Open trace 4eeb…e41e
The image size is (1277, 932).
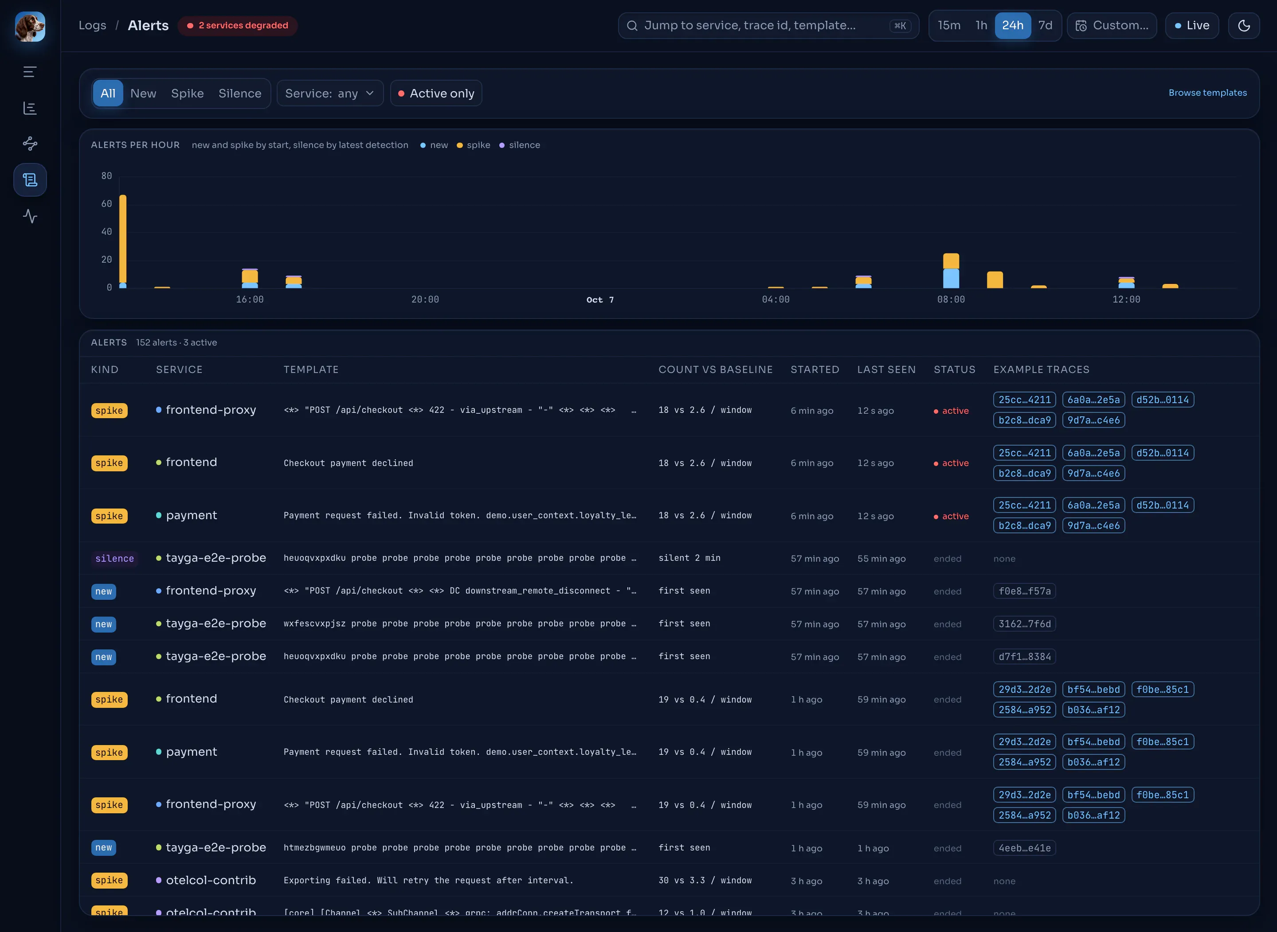click(1025, 848)
